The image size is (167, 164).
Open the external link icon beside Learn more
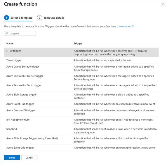tap(133, 26)
